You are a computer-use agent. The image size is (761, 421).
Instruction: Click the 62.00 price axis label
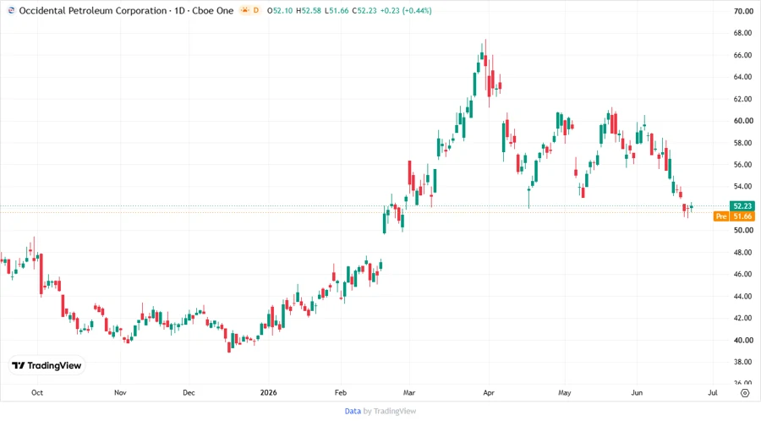[743, 99]
